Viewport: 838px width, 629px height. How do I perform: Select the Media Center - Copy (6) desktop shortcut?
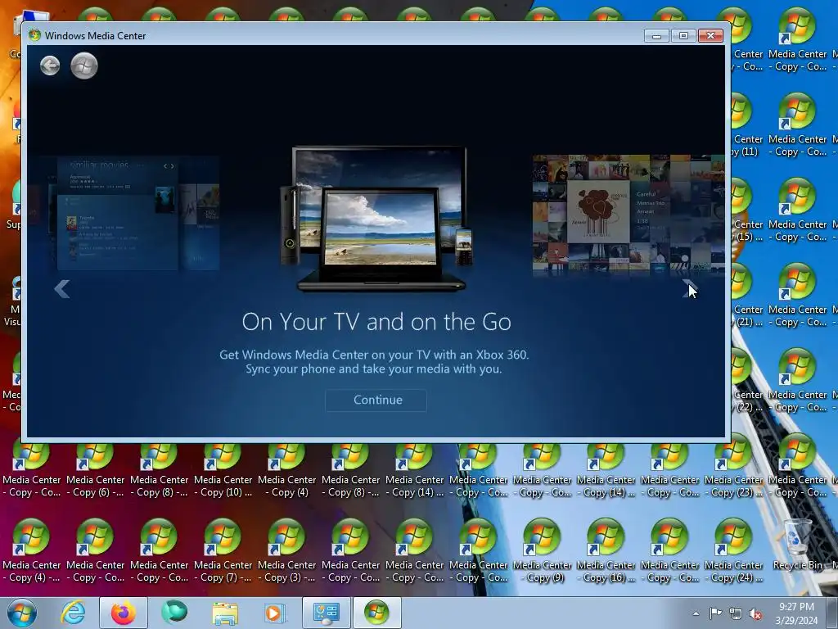[x=95, y=471]
